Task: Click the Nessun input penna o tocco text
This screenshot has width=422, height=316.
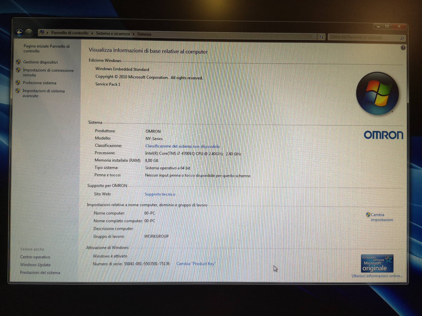Action: coord(198,175)
